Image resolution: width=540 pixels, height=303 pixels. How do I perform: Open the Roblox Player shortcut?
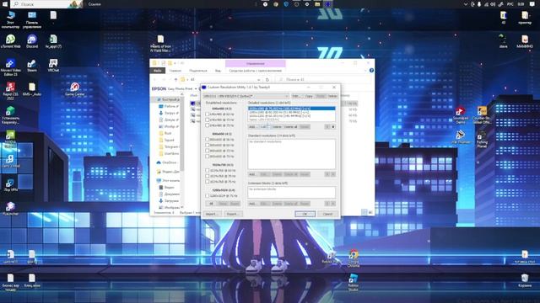(332, 257)
